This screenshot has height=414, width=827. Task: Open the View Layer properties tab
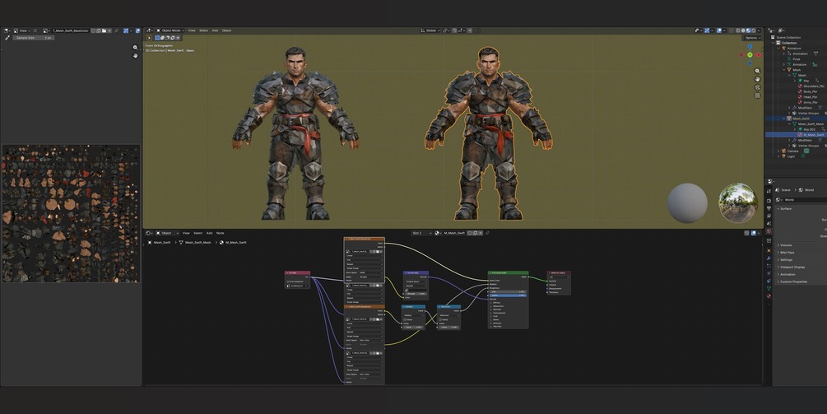click(x=769, y=216)
